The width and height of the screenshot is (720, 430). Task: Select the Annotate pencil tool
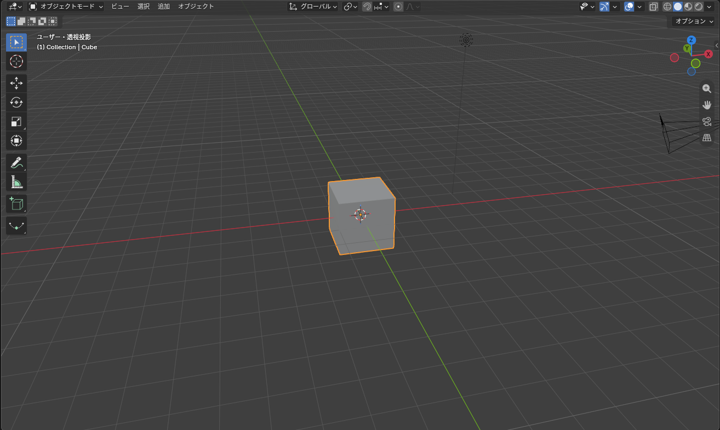[16, 162]
